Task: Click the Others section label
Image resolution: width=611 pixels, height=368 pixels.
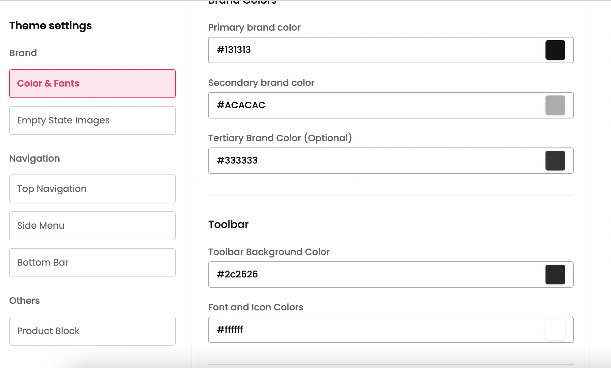Action: [x=24, y=301]
